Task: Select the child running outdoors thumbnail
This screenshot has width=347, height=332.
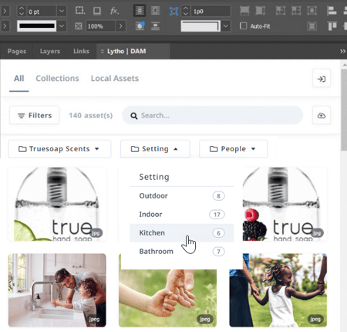Action: coord(278,290)
